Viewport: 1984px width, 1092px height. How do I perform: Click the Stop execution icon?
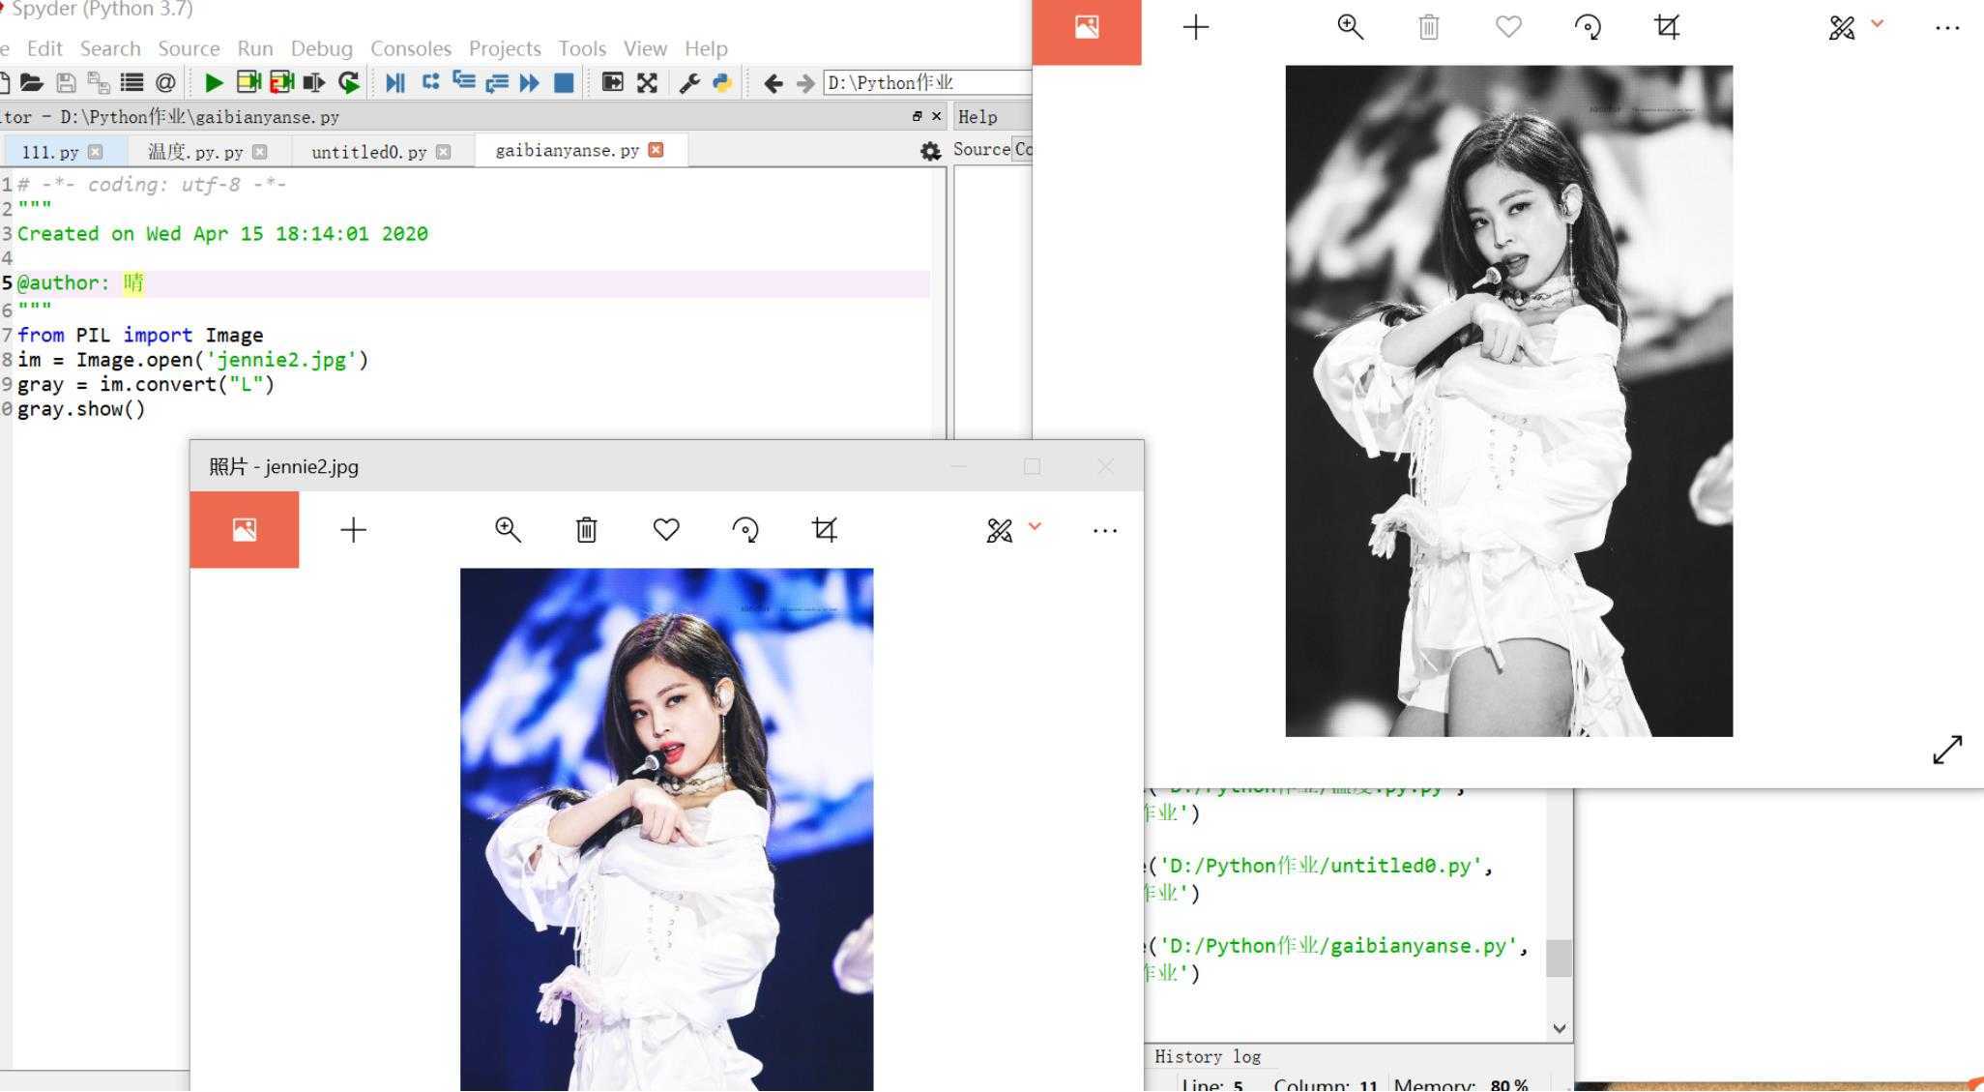pos(565,83)
